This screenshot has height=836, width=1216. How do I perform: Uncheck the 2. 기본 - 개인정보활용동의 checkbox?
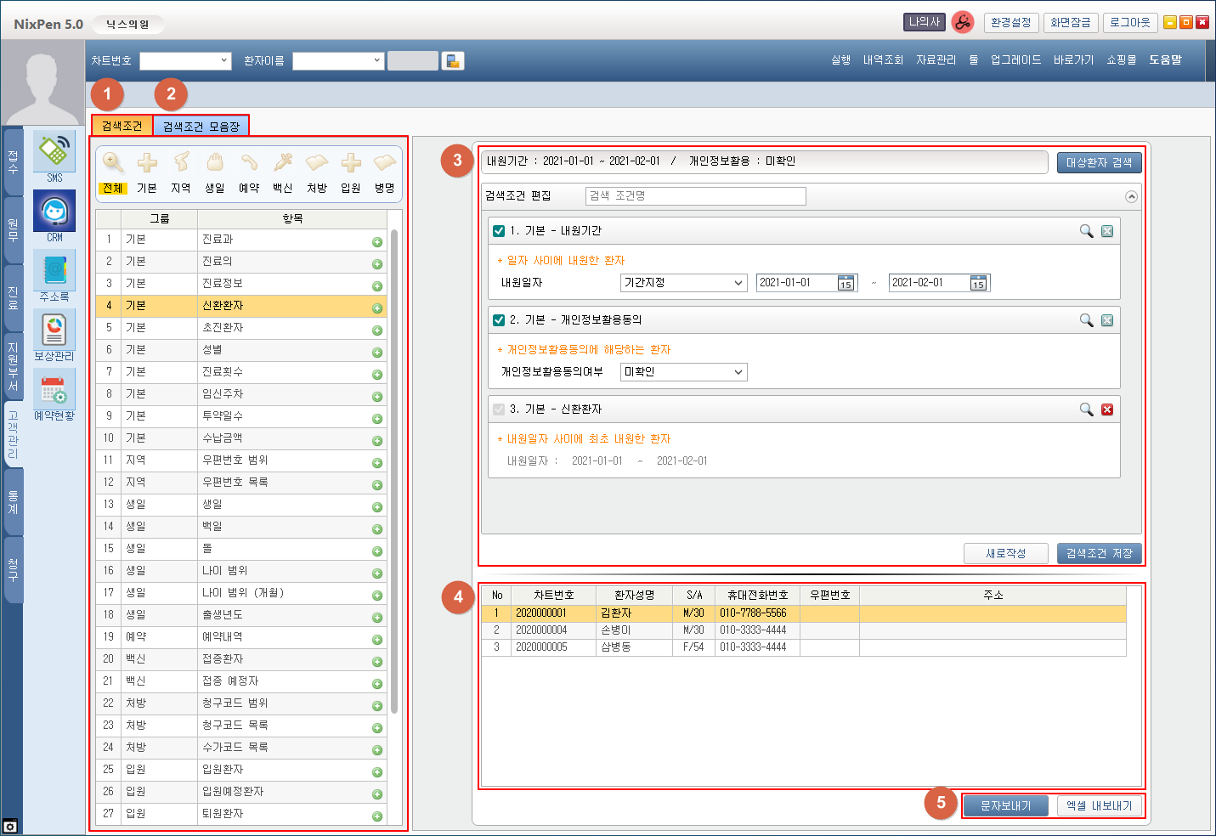pyautogui.click(x=499, y=320)
